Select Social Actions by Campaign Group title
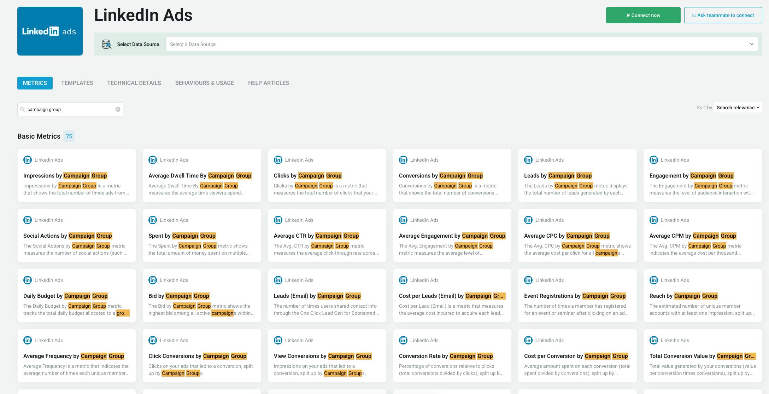 pyautogui.click(x=68, y=236)
